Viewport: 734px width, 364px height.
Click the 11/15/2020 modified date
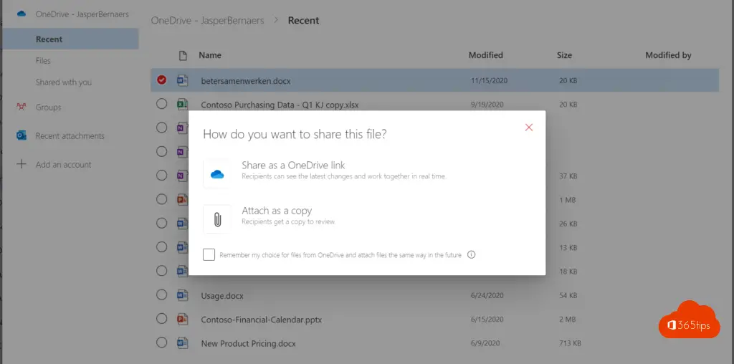pos(489,80)
